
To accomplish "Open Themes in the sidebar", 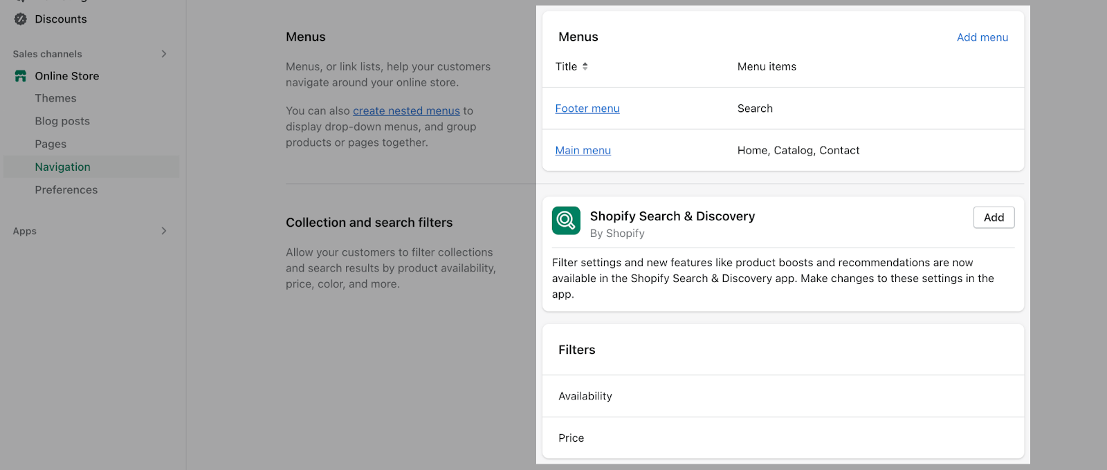I will [55, 98].
